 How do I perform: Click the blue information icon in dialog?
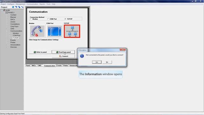(82, 56)
